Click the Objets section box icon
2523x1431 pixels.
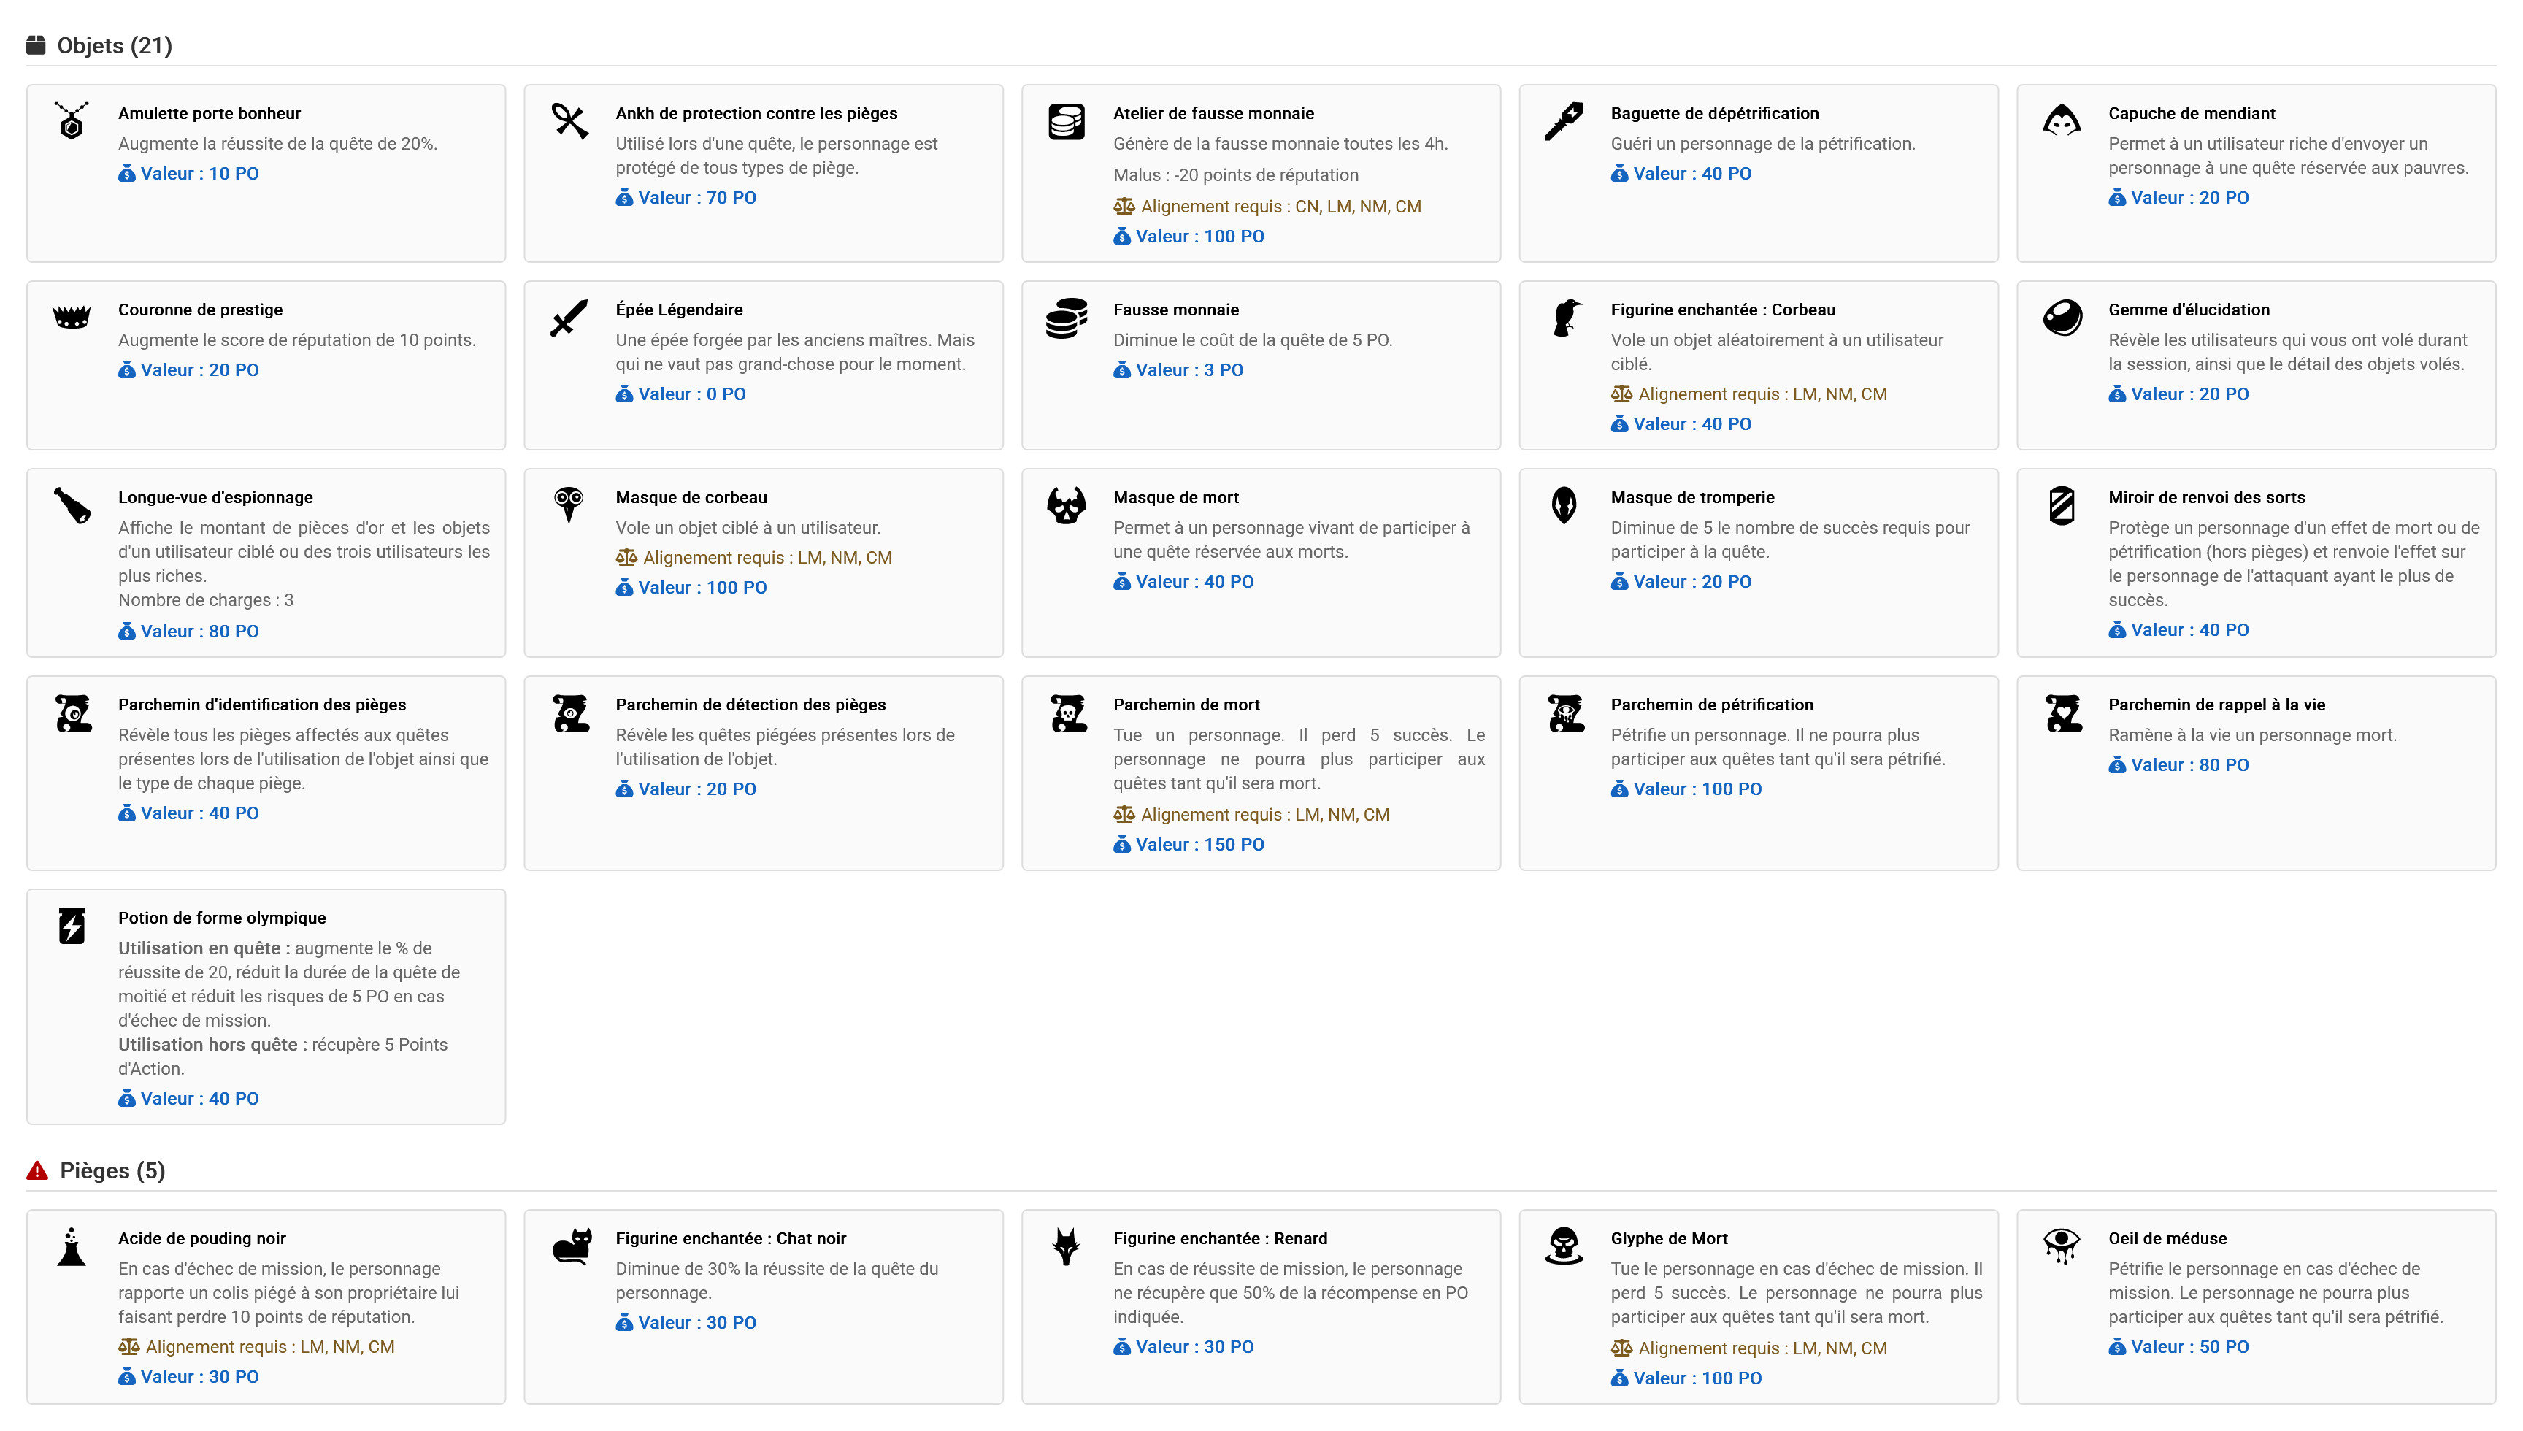tap(37, 45)
